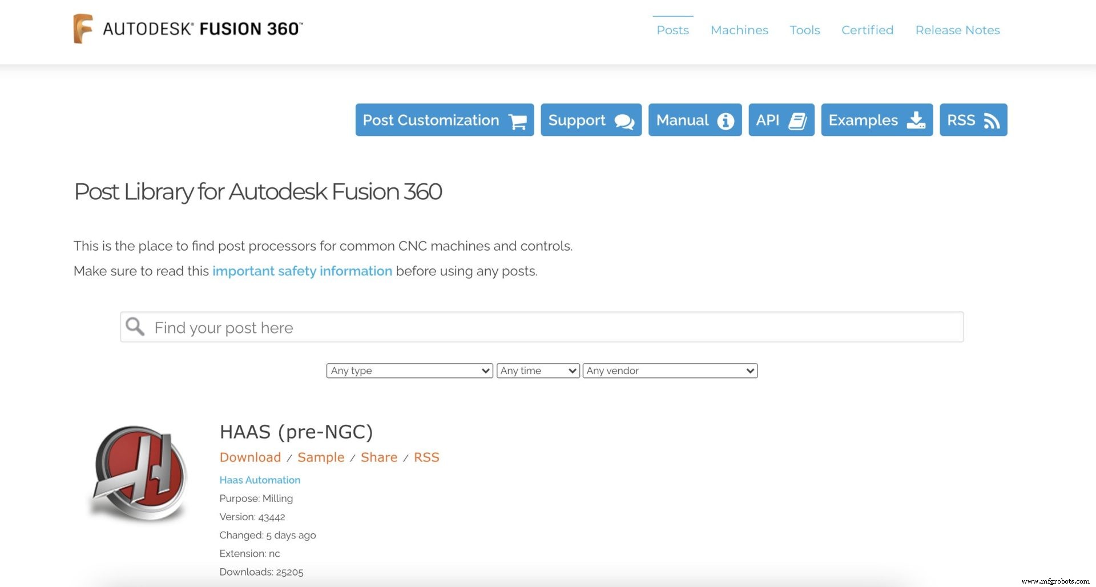Image resolution: width=1096 pixels, height=587 pixels.
Task: Open the Tools navigation tab
Action: (x=804, y=30)
